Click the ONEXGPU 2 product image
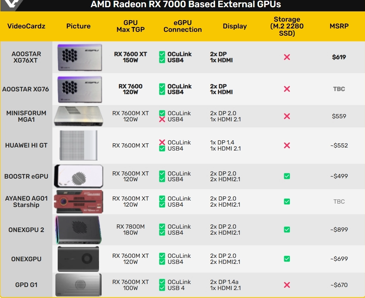 [78, 229]
